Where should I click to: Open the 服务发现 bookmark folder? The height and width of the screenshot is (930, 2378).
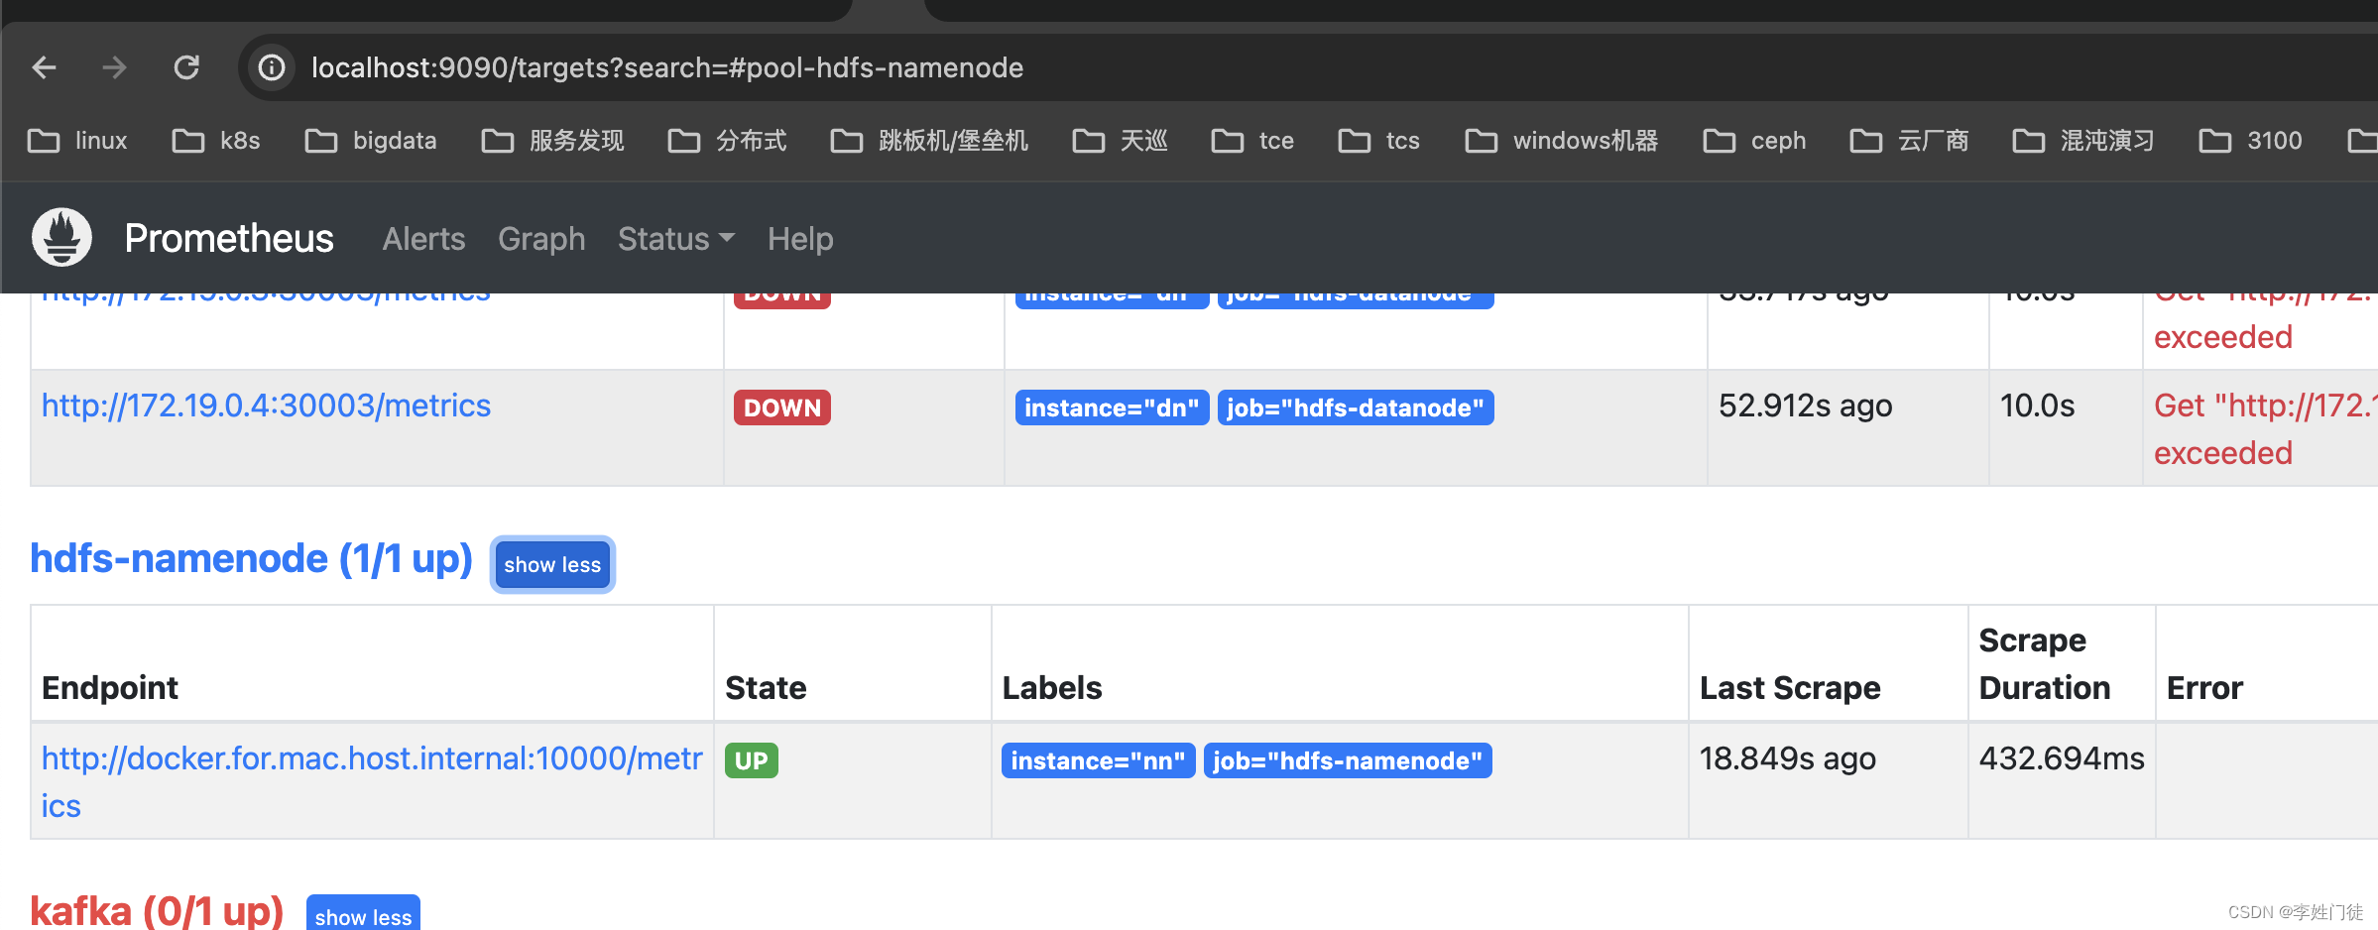552,141
